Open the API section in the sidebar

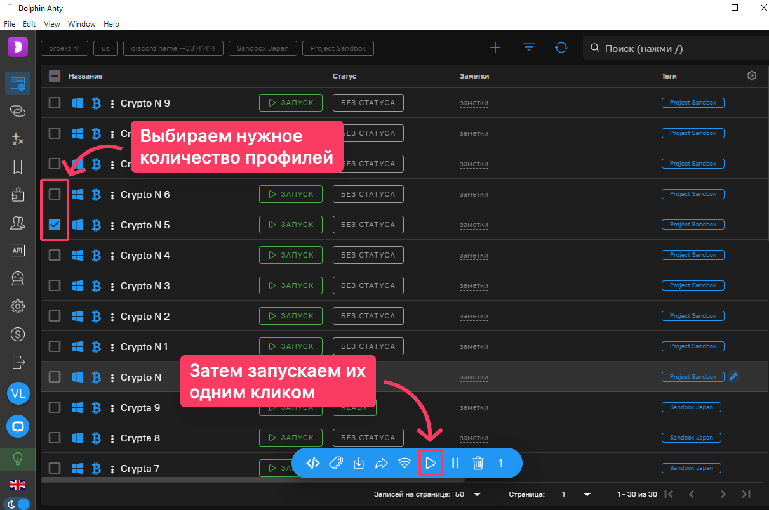click(x=17, y=251)
